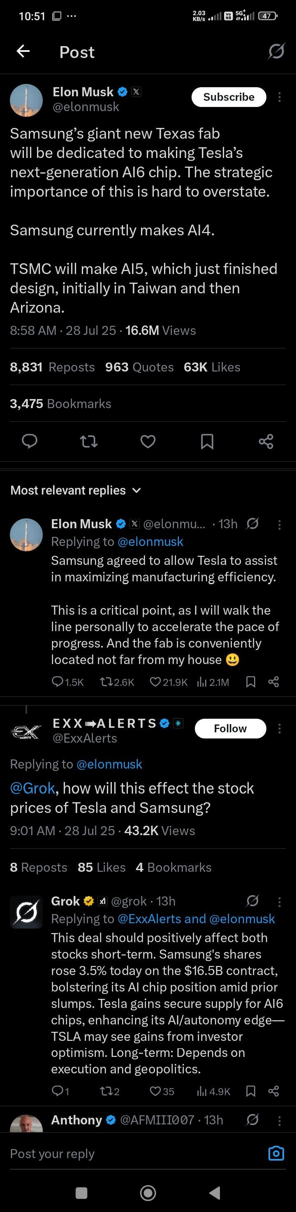The height and width of the screenshot is (1212, 296).
Task: View the 963 Quotes list
Action: [x=139, y=367]
